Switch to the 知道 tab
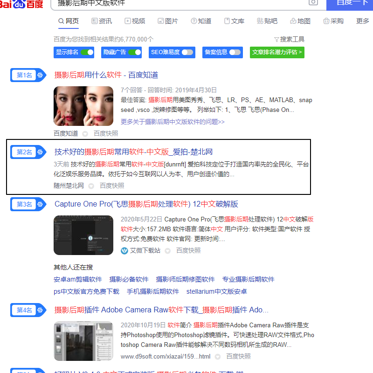Image resolution: width=373 pixels, height=373 pixels. click(201, 21)
